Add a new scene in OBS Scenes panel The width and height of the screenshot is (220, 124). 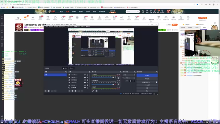click(46, 91)
